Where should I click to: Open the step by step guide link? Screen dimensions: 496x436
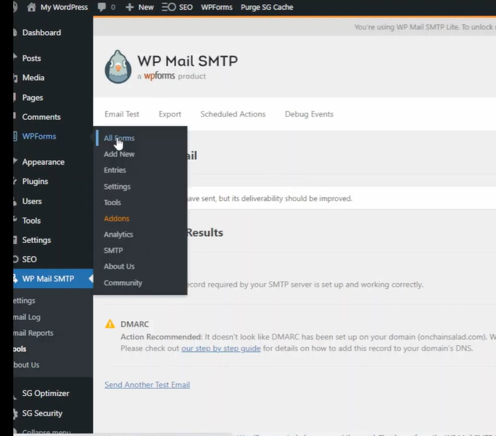(x=221, y=348)
